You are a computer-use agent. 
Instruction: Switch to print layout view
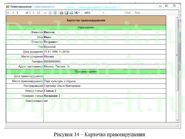pos(66,13)
